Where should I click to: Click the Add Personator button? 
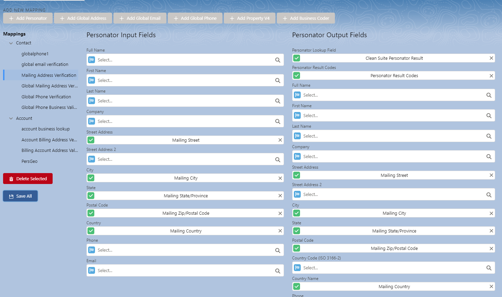click(28, 18)
